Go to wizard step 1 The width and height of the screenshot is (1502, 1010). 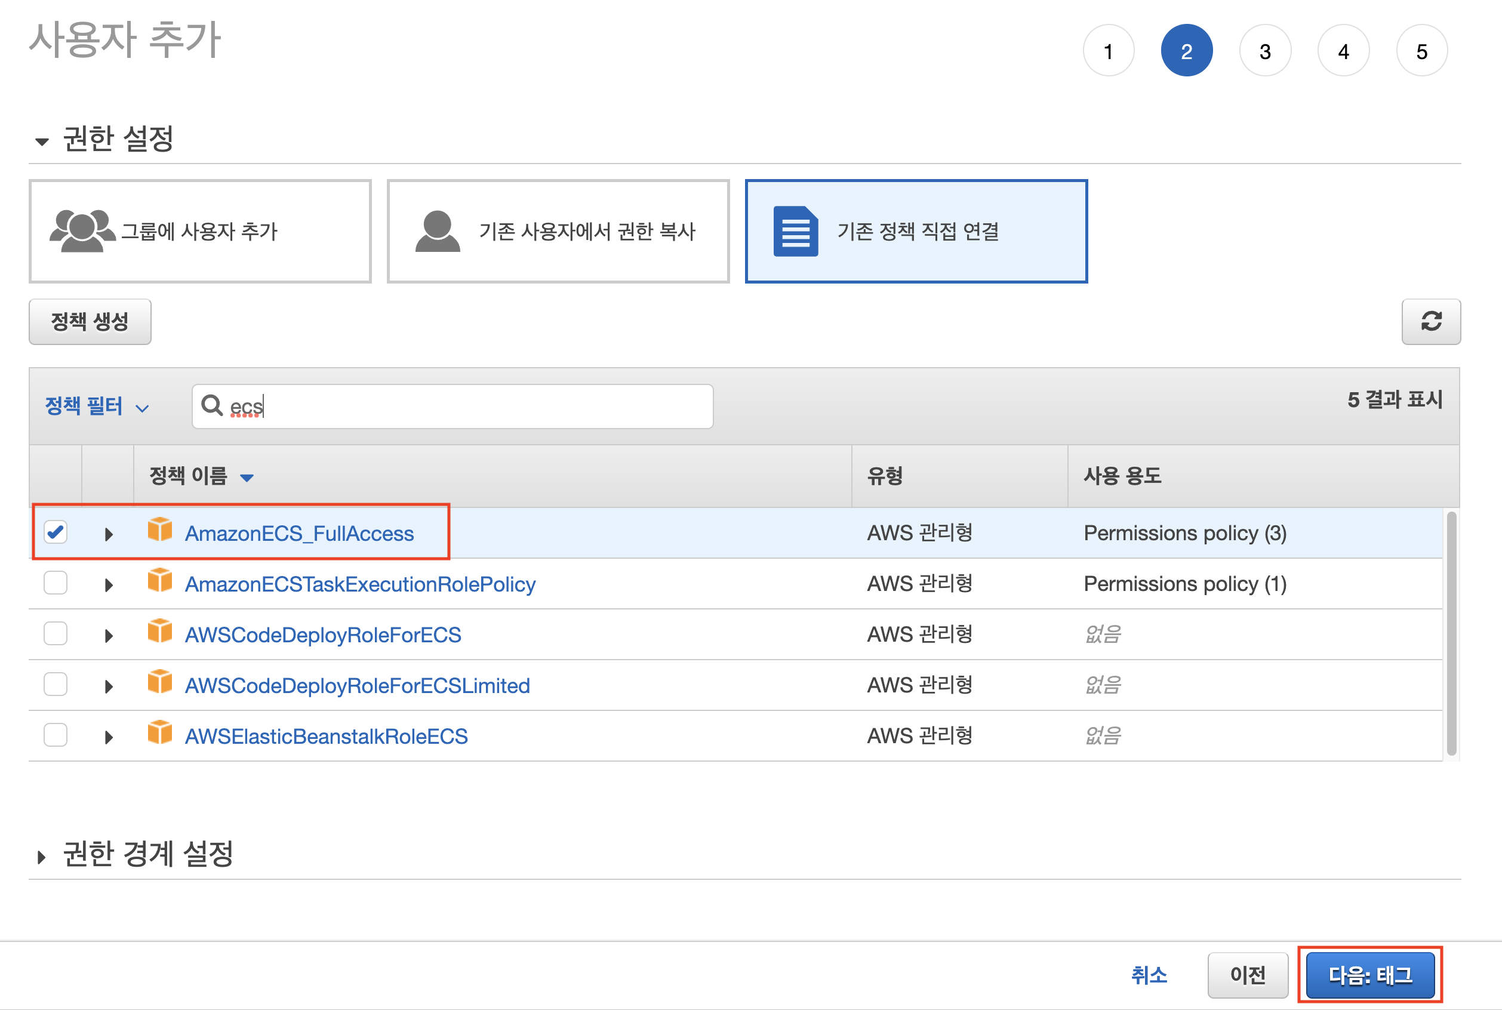(1109, 51)
